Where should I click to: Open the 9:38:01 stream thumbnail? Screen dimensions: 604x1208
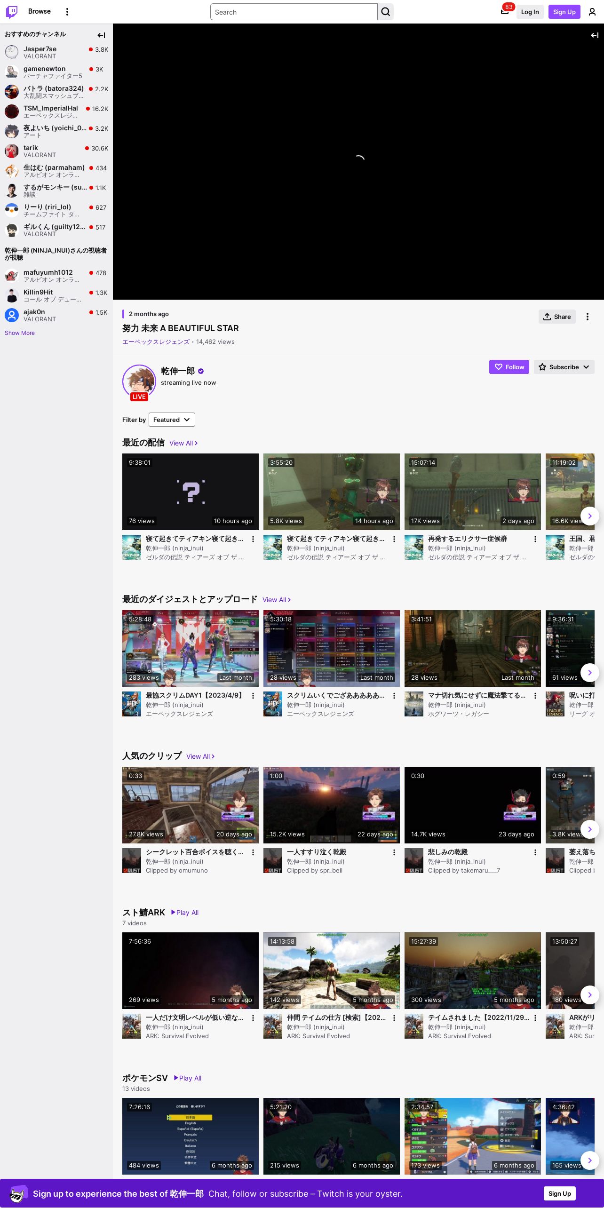(191, 492)
